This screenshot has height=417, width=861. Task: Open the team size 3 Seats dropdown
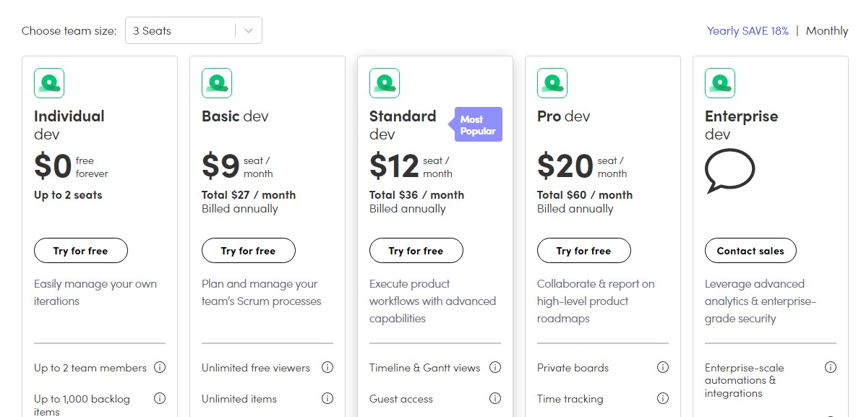click(193, 31)
